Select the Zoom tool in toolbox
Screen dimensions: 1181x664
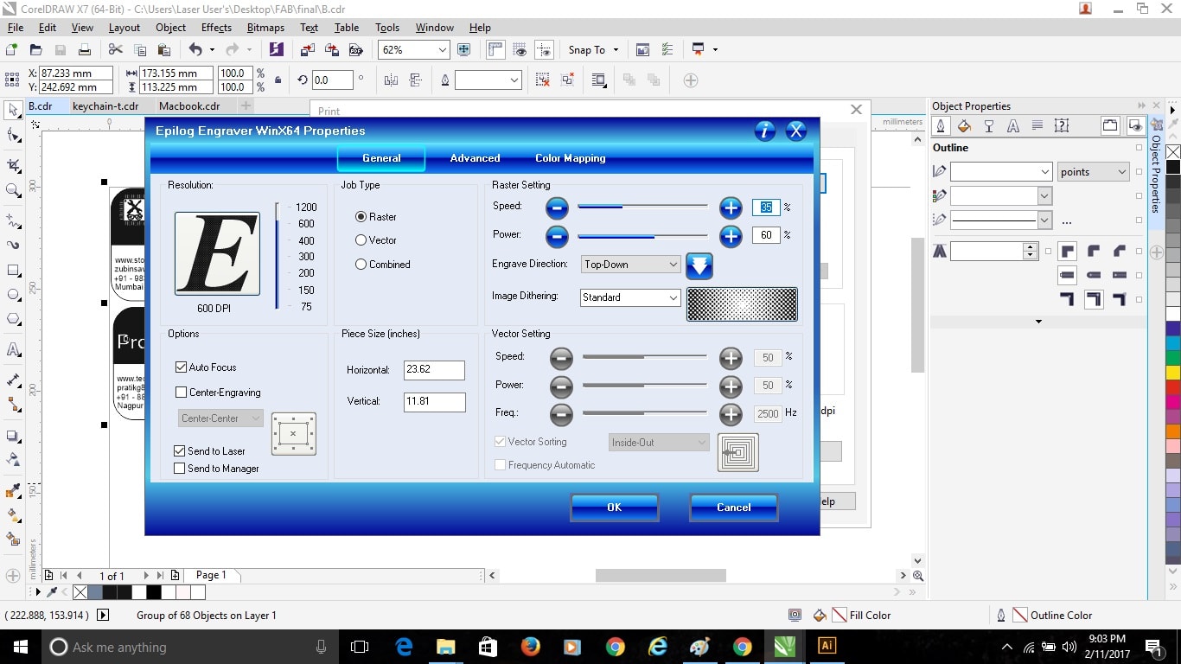coord(13,190)
